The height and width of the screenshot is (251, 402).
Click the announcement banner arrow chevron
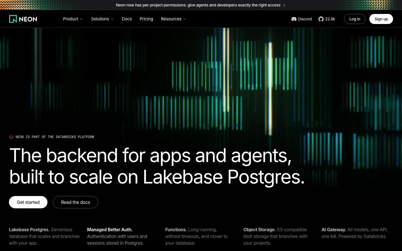[x=284, y=5]
